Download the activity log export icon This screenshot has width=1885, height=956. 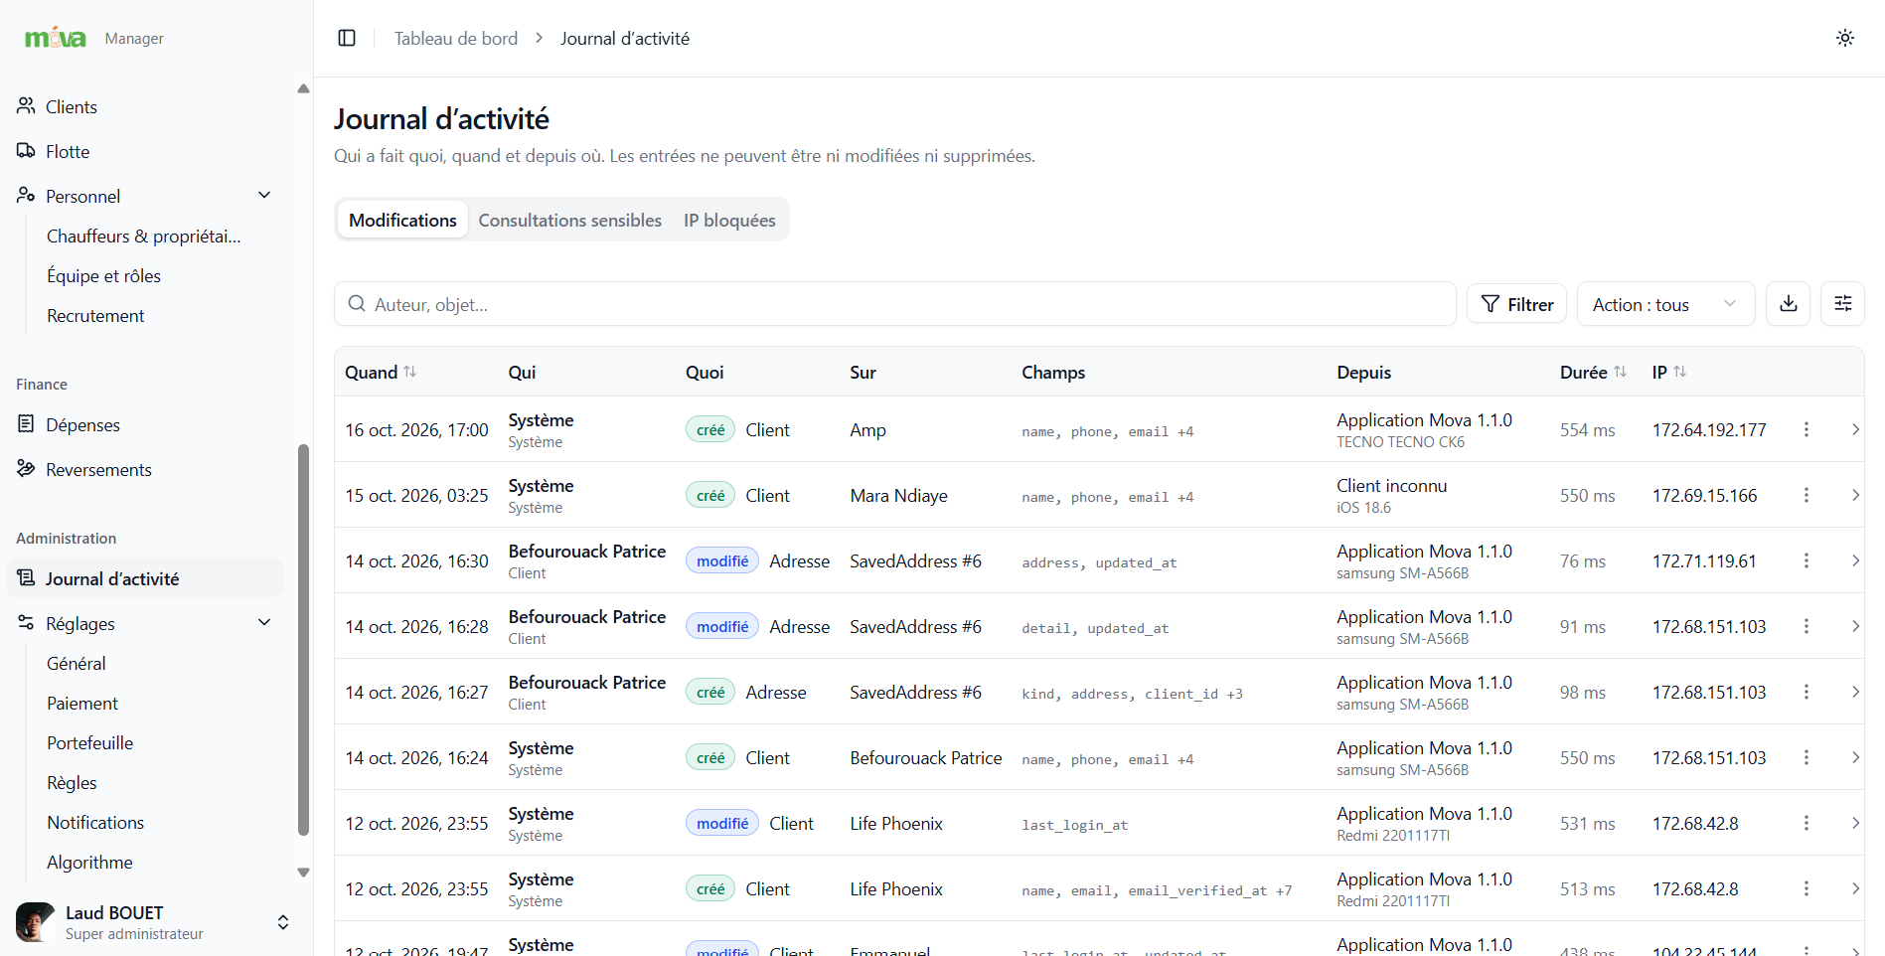[x=1789, y=304]
